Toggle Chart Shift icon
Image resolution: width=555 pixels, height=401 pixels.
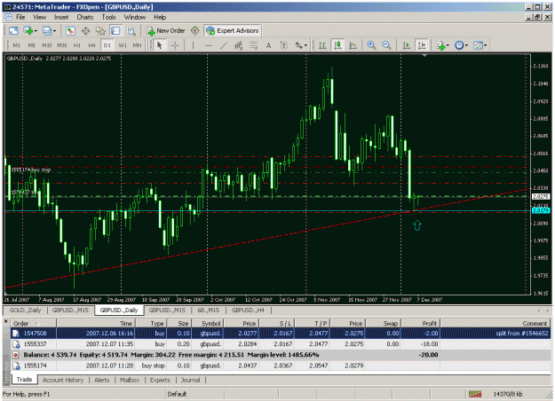(x=422, y=45)
